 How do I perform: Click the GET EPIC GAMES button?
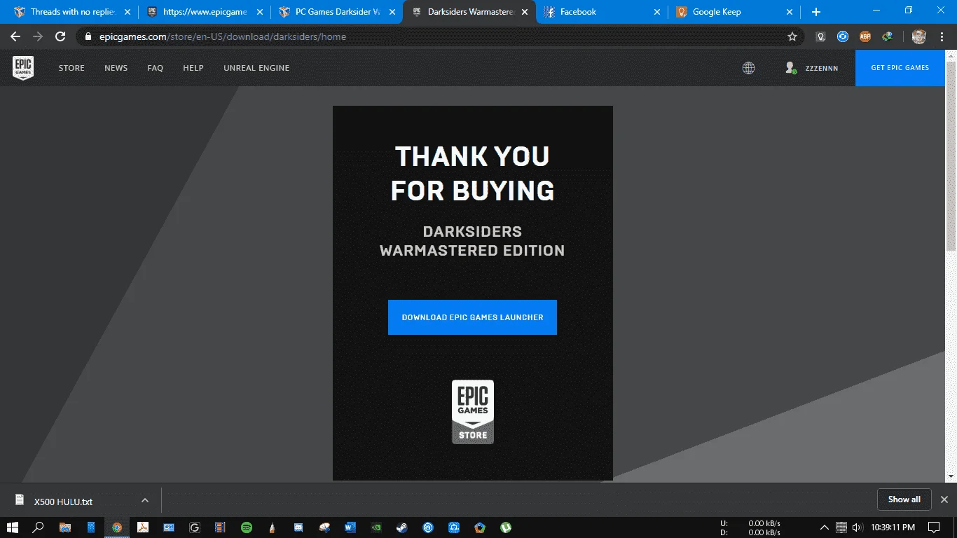coord(900,68)
